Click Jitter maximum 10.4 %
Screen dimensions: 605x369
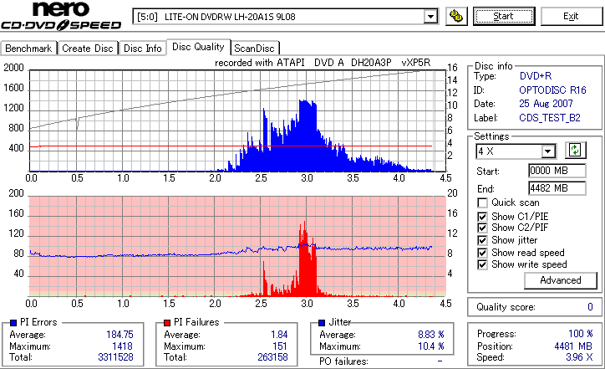click(x=431, y=346)
